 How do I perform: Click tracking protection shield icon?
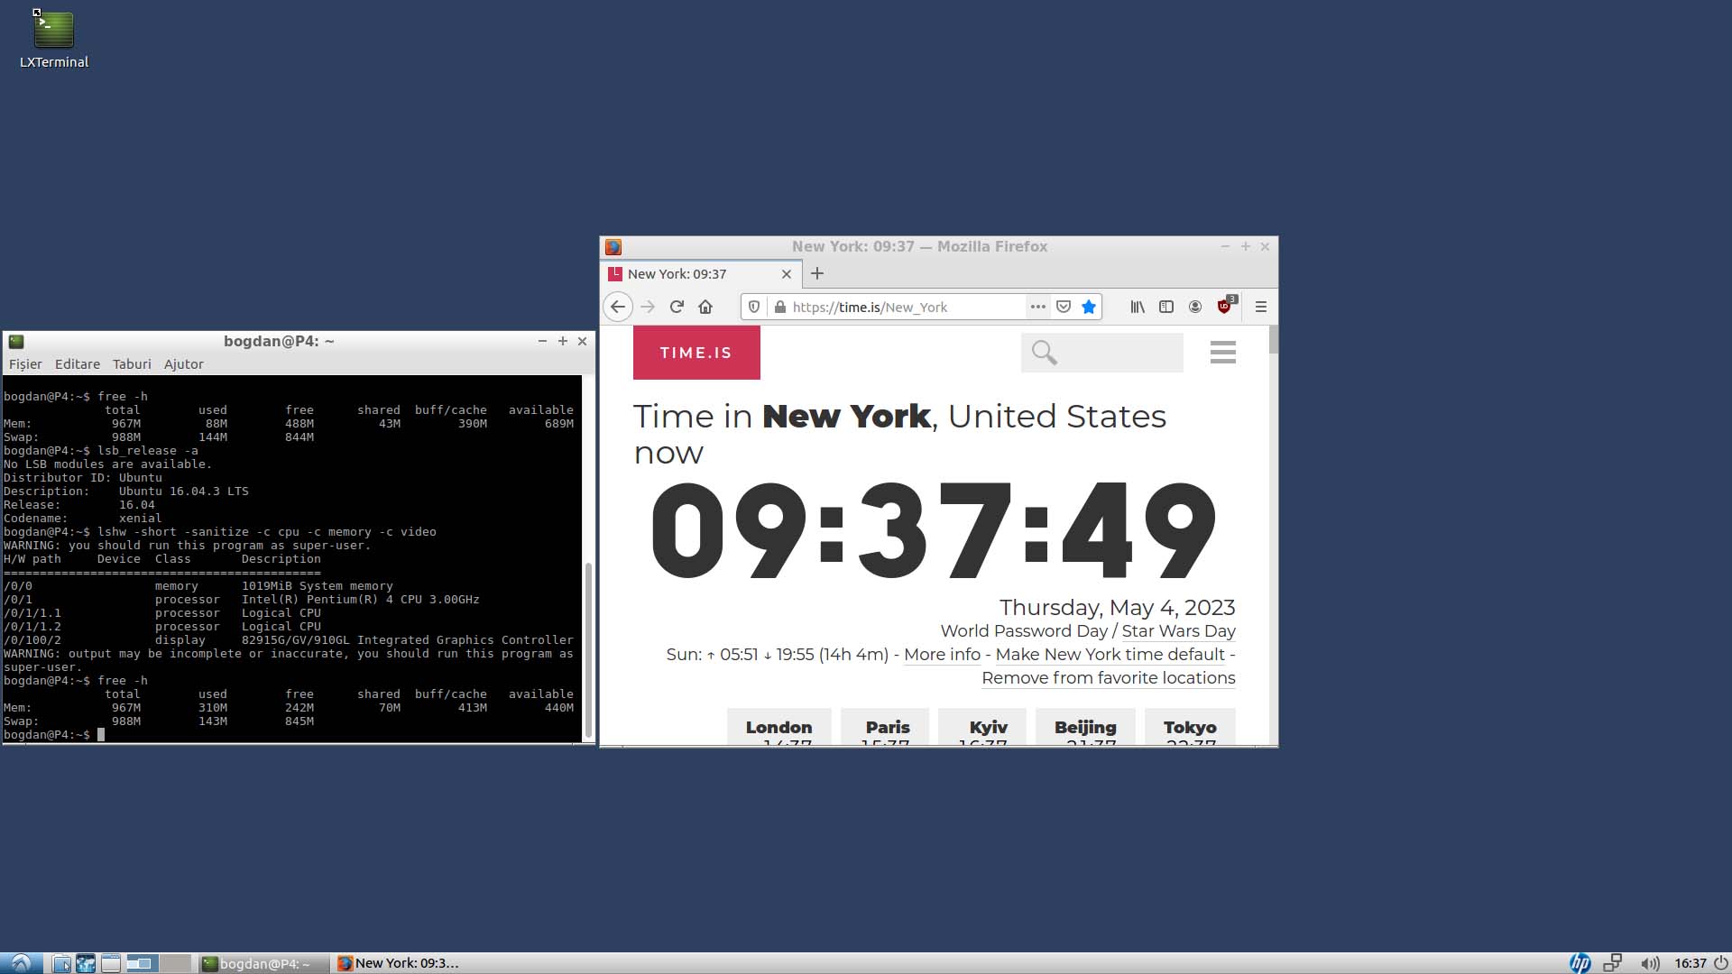pyautogui.click(x=754, y=307)
